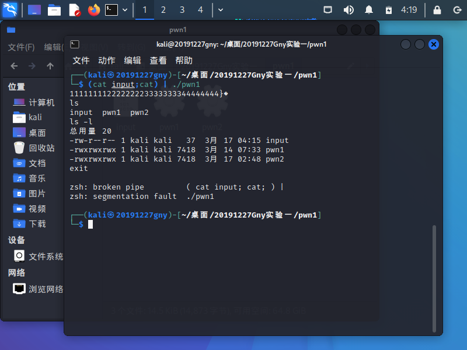The image size is (467, 350).
Task: Select 图片 folder in sidebar
Action: [x=29, y=194]
